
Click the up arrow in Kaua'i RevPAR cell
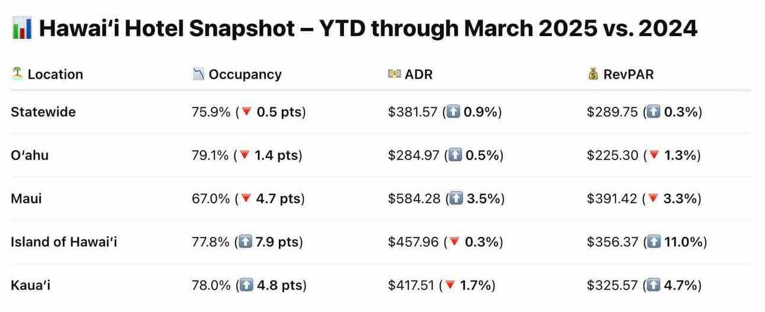653,286
